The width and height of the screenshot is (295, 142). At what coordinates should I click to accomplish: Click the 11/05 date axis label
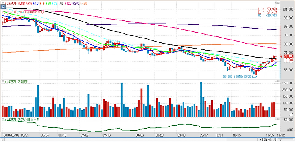coord(269,135)
